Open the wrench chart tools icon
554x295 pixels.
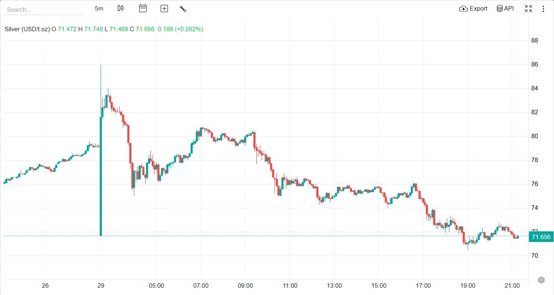tap(183, 9)
